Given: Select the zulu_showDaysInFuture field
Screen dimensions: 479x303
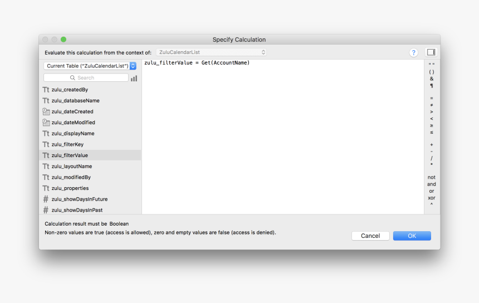Looking at the screenshot, I should click(x=90, y=199).
